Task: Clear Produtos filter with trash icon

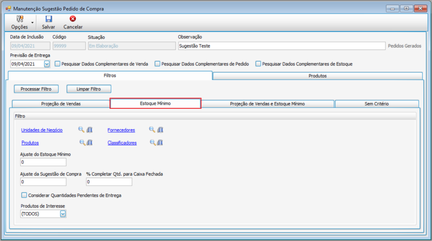Action: [x=90, y=142]
